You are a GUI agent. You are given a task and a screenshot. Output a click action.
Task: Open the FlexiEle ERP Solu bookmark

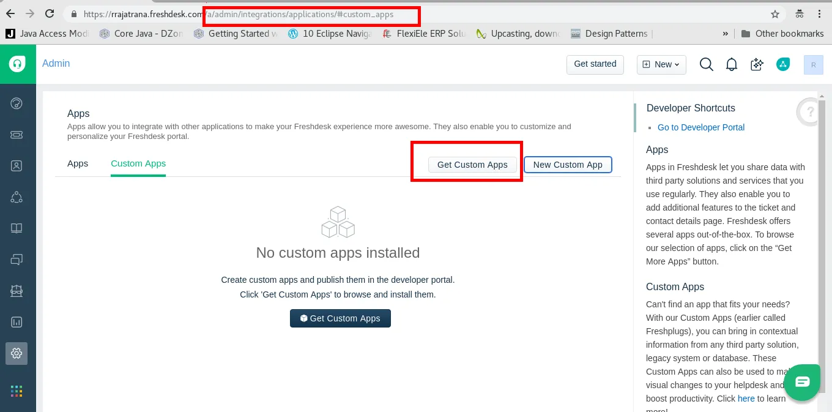(x=425, y=34)
